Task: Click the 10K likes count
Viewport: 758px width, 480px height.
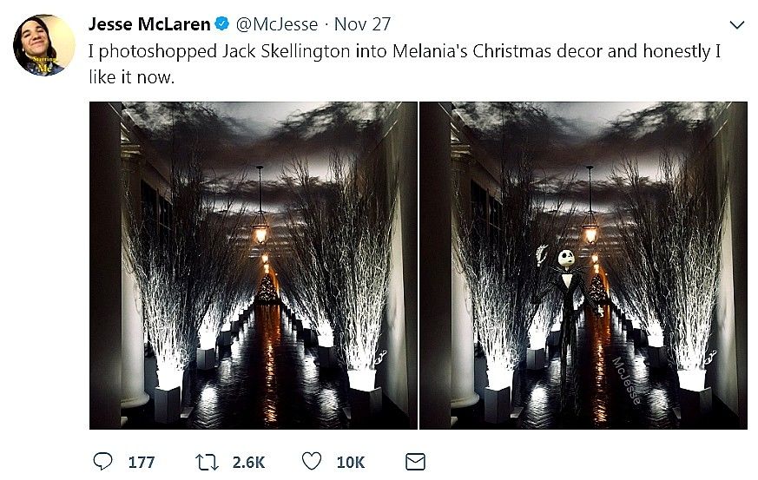Action: tap(351, 462)
